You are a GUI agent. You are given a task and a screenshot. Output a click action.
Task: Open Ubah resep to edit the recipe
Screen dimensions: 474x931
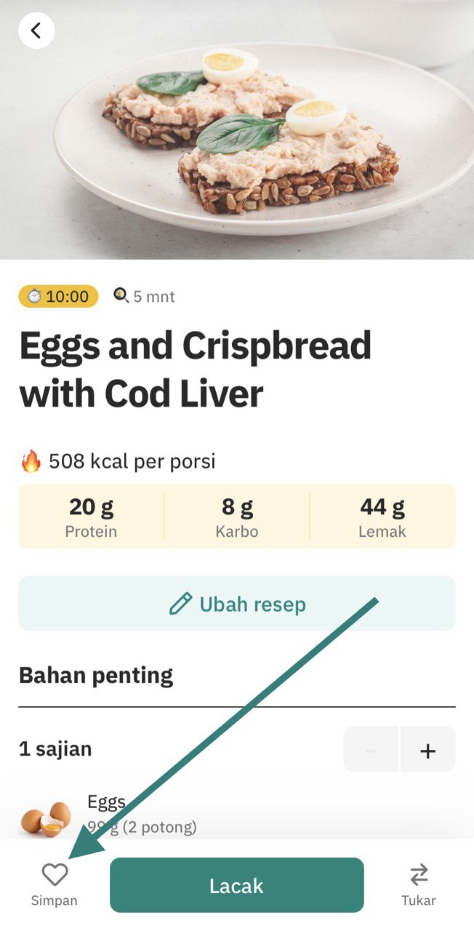tap(237, 604)
